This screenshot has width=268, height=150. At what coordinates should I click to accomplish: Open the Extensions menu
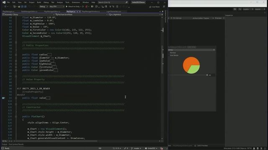pyautogui.click(x=76, y=2)
